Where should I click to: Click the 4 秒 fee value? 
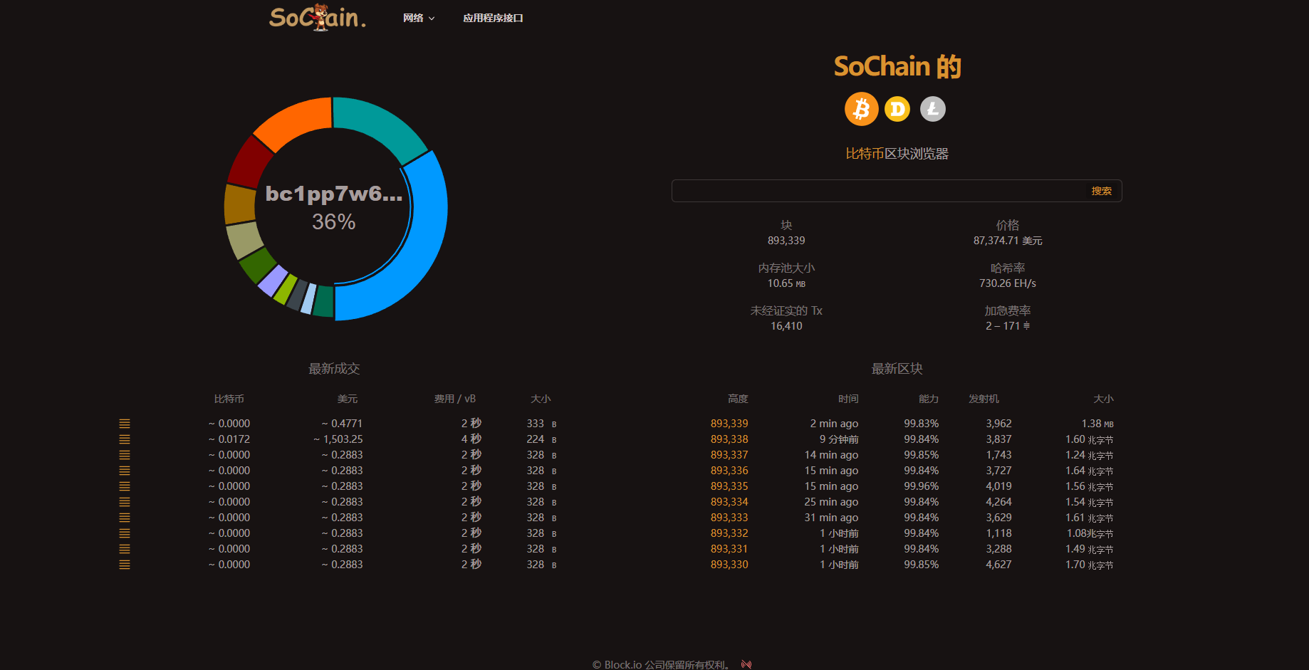coord(471,439)
